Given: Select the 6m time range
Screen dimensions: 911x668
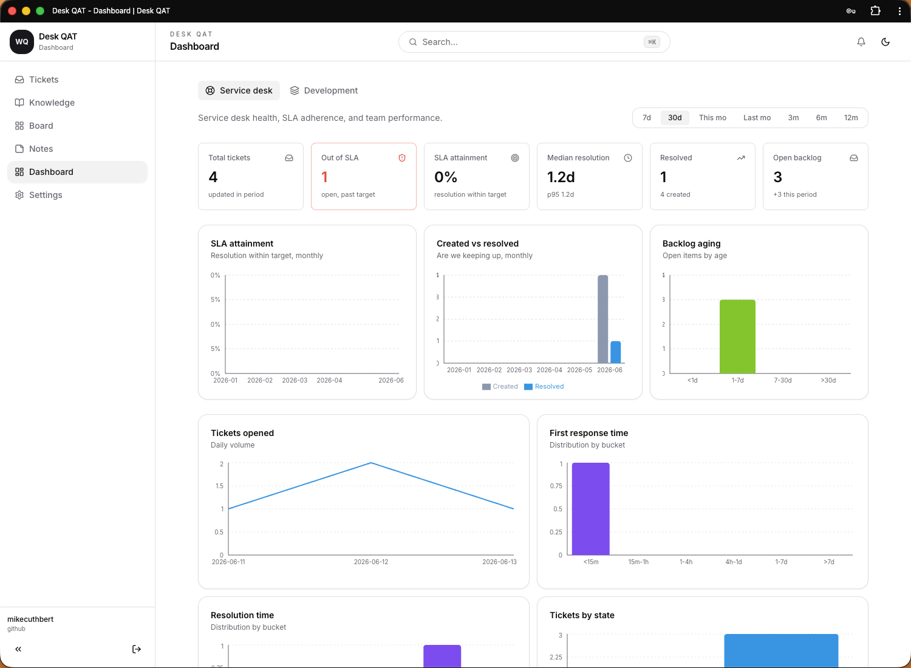Looking at the screenshot, I should point(821,118).
